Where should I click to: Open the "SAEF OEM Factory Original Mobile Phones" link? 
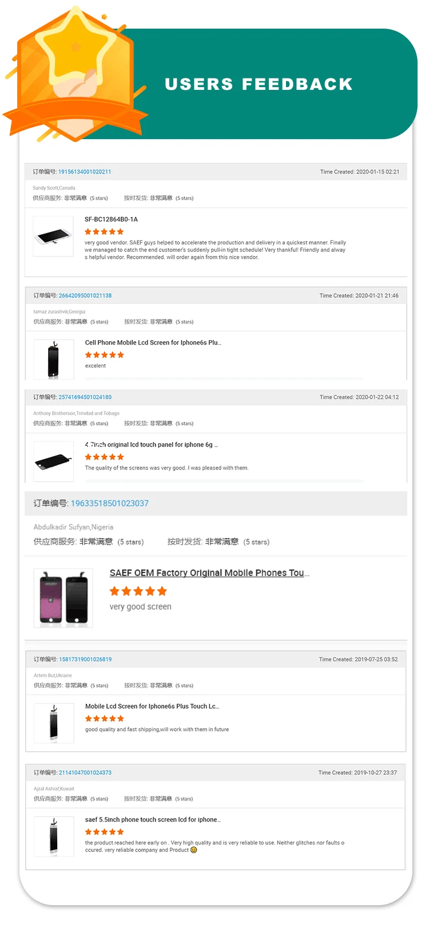[209, 573]
